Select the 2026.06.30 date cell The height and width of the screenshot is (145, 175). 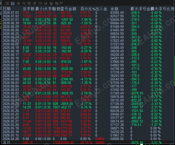click(11, 23)
